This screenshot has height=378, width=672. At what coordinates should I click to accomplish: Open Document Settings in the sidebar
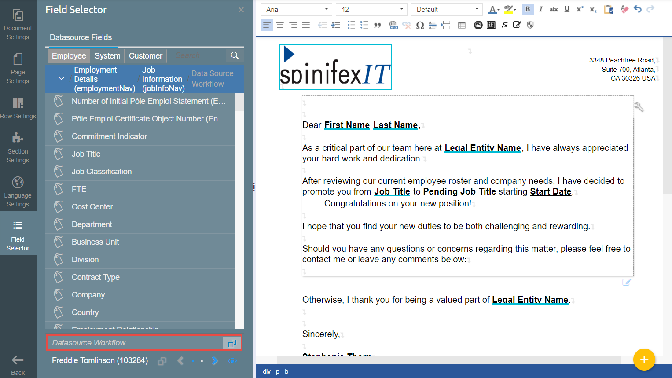coord(18,25)
